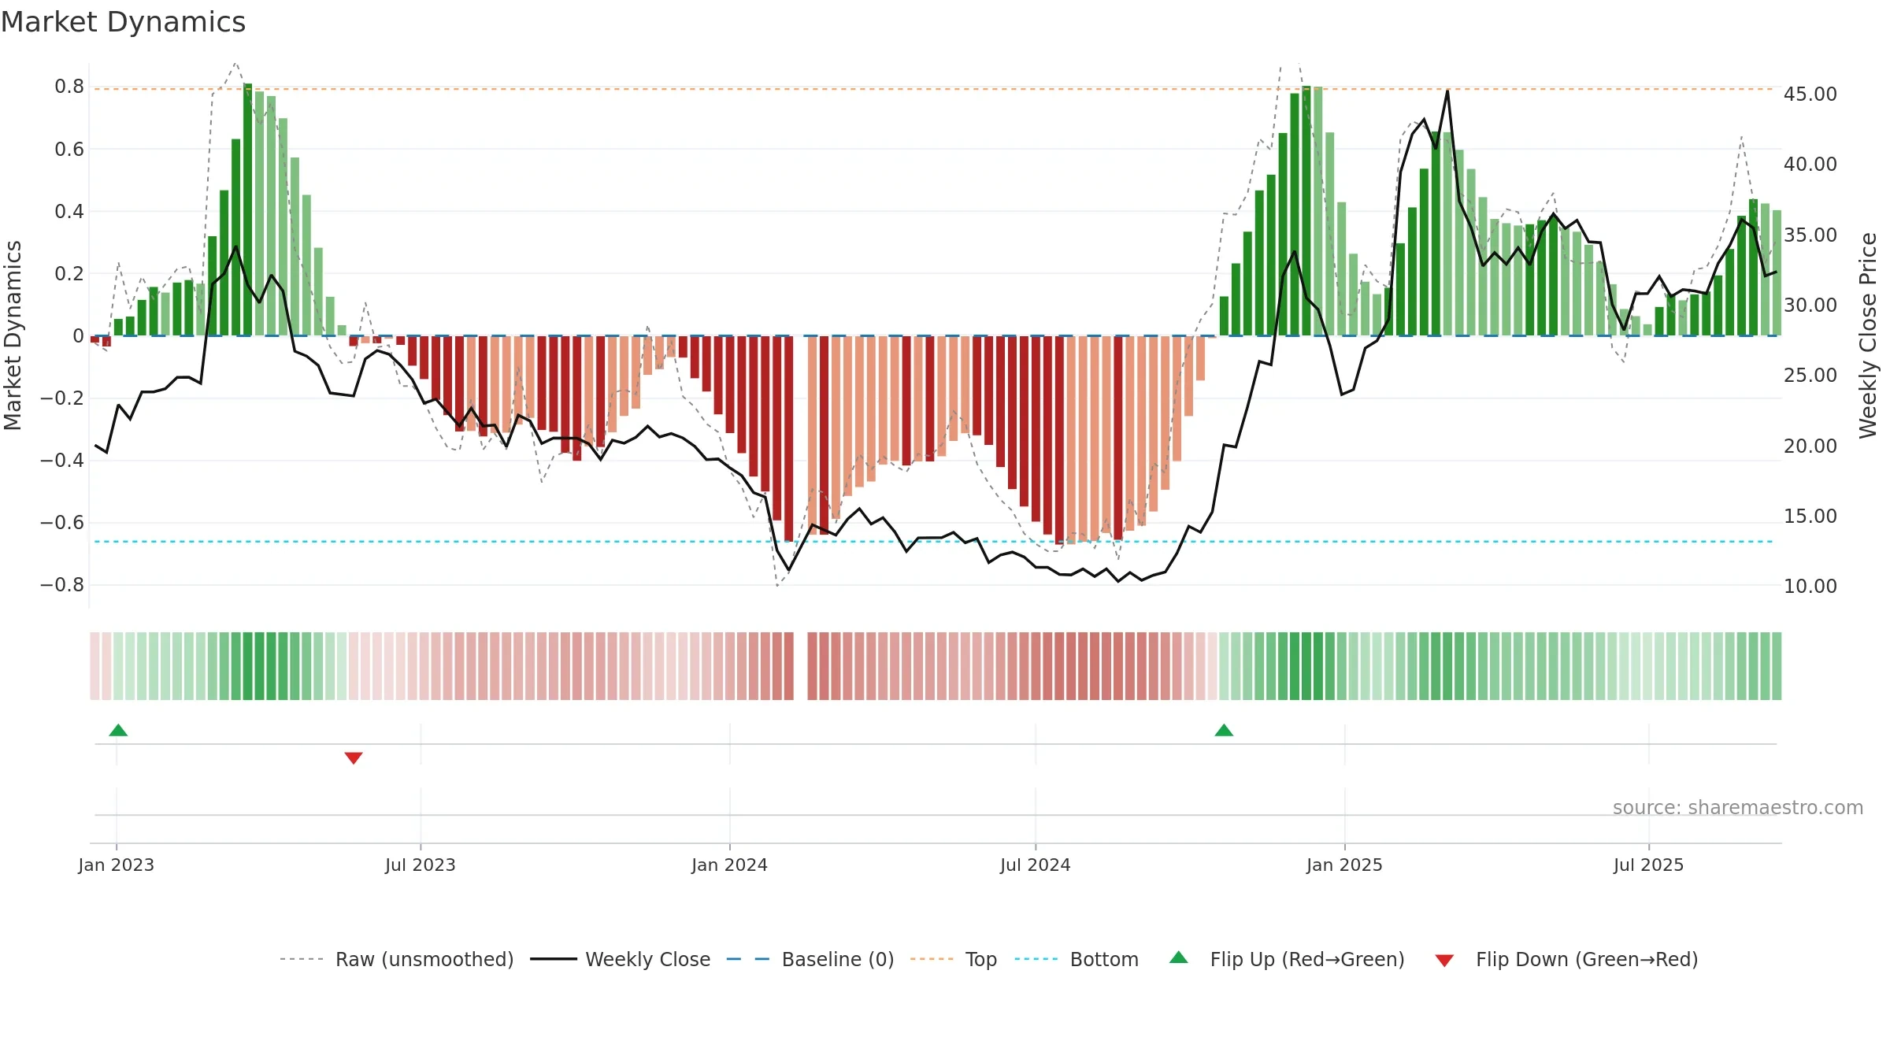
Task: Click the Jul 2024 x-axis label
Action: coord(1036,865)
